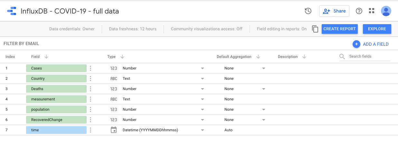Image resolution: width=398 pixels, height=150 pixels.
Task: Open the three-dot menu for Country field
Action: pyautogui.click(x=90, y=79)
